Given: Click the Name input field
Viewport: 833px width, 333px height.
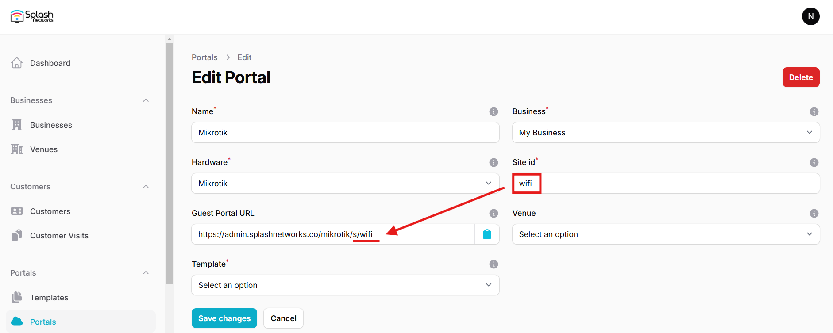Looking at the screenshot, I should tap(345, 132).
